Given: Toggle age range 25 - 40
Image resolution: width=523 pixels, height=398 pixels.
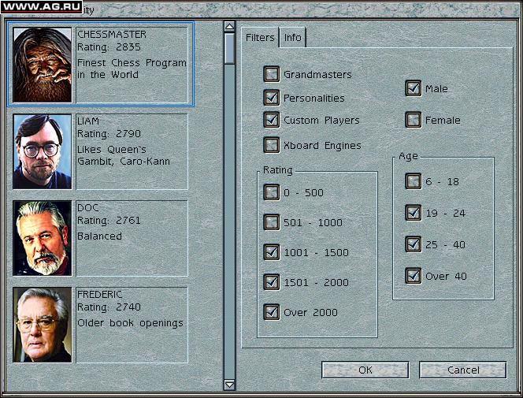Looking at the screenshot, I should 414,244.
